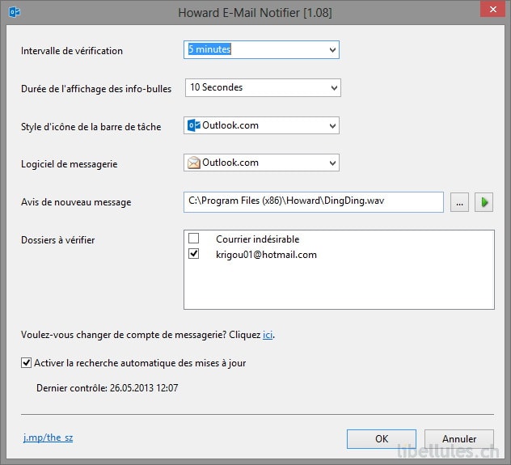Play the DingDing.wav notification sound

[484, 202]
